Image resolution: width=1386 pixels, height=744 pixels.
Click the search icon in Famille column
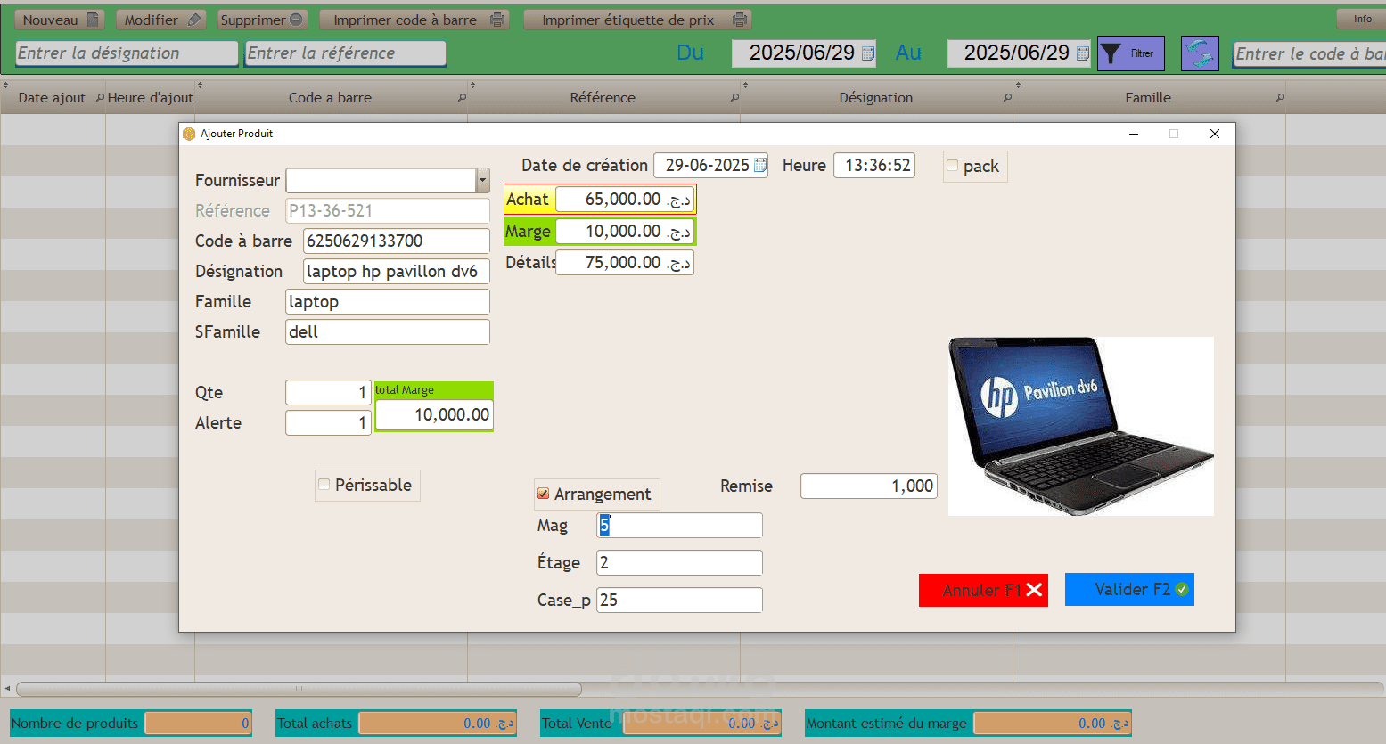coord(1280,97)
